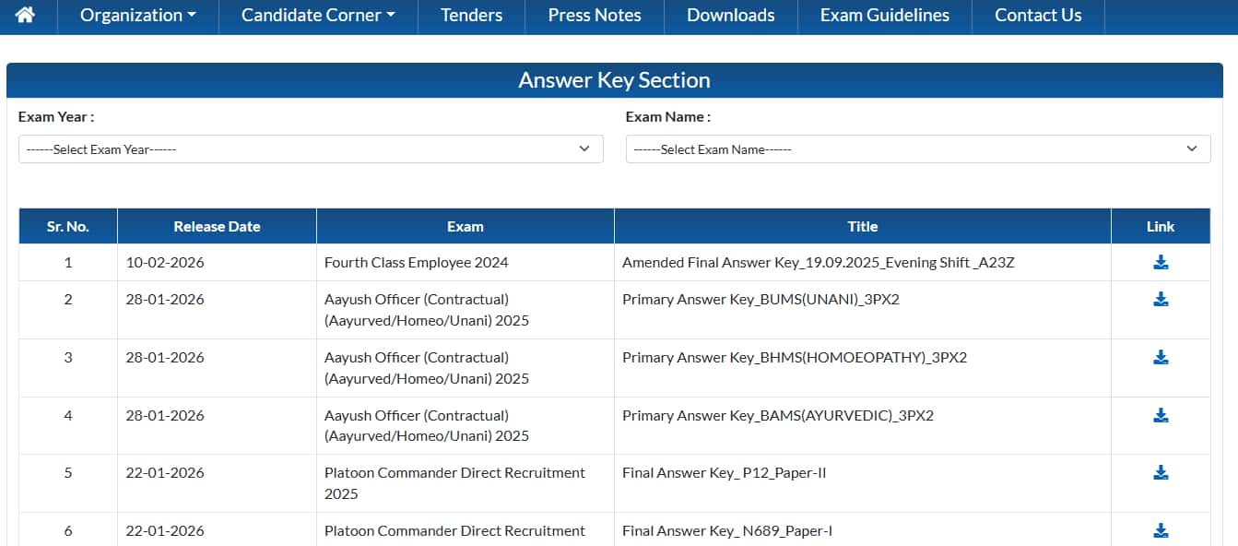Download the BUMS(UNANI) primary answer key
Image resolution: width=1238 pixels, height=546 pixels.
1161,300
